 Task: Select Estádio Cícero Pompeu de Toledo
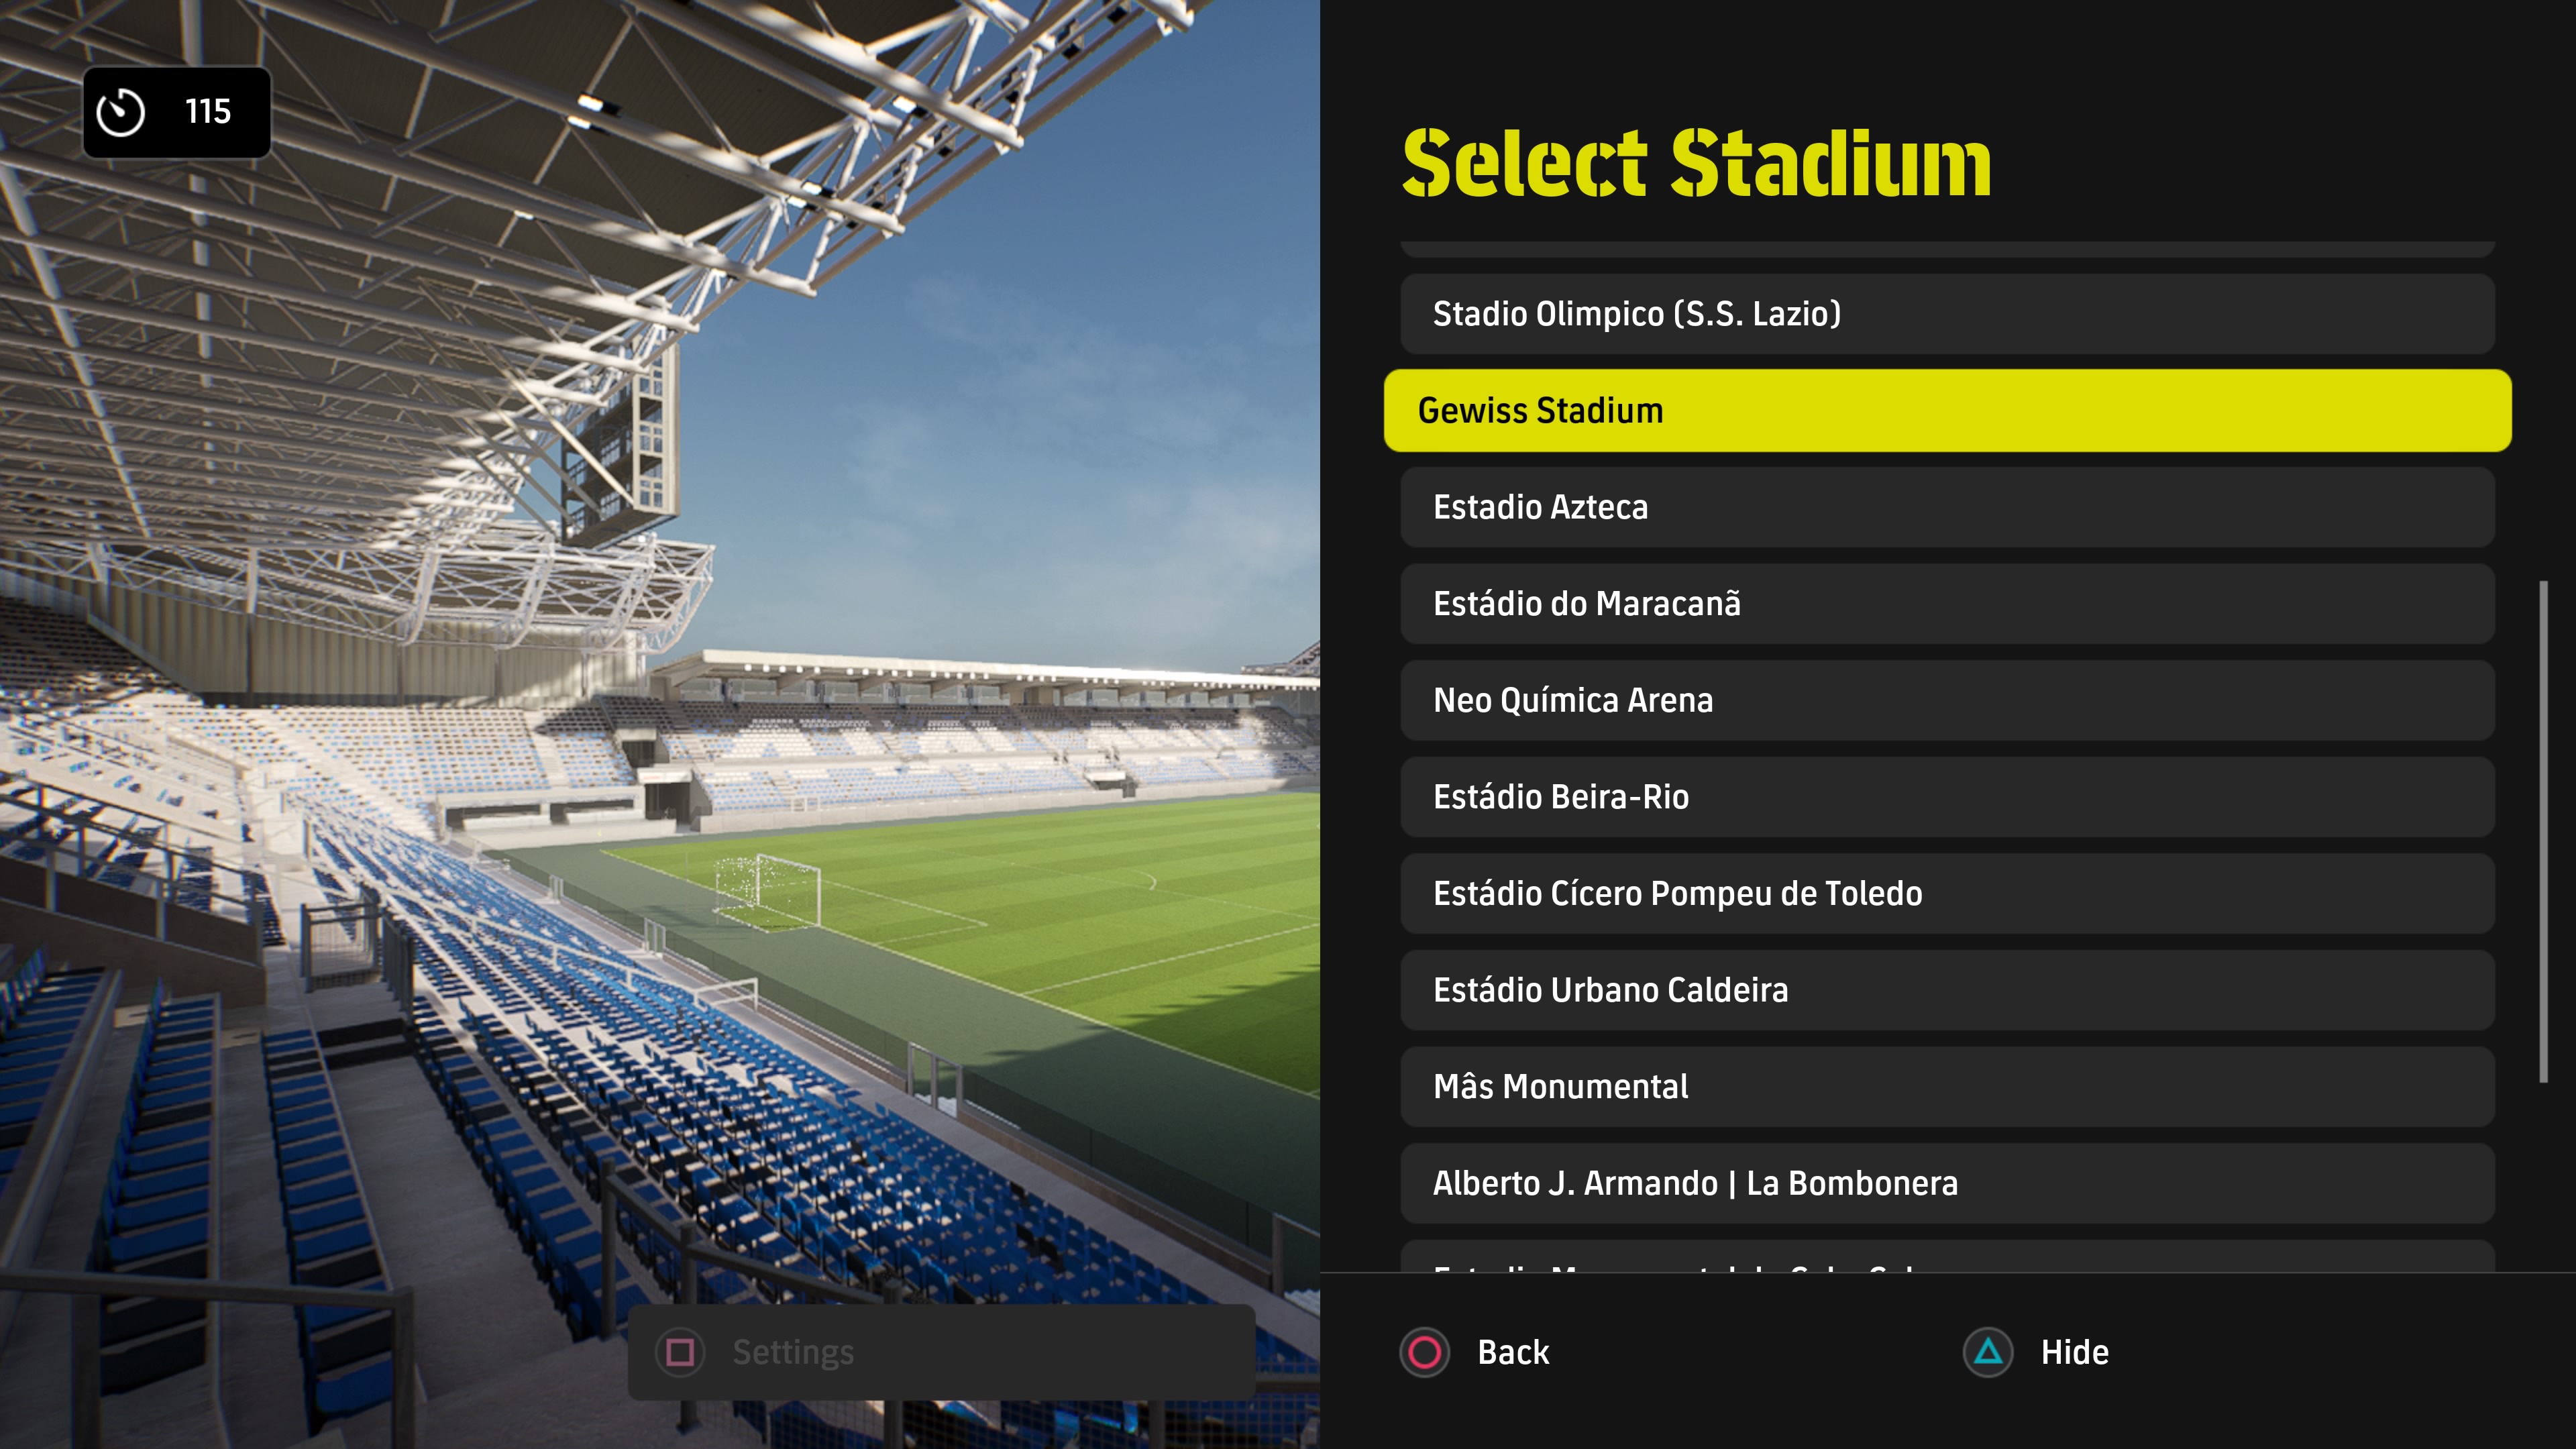[x=1946, y=893]
